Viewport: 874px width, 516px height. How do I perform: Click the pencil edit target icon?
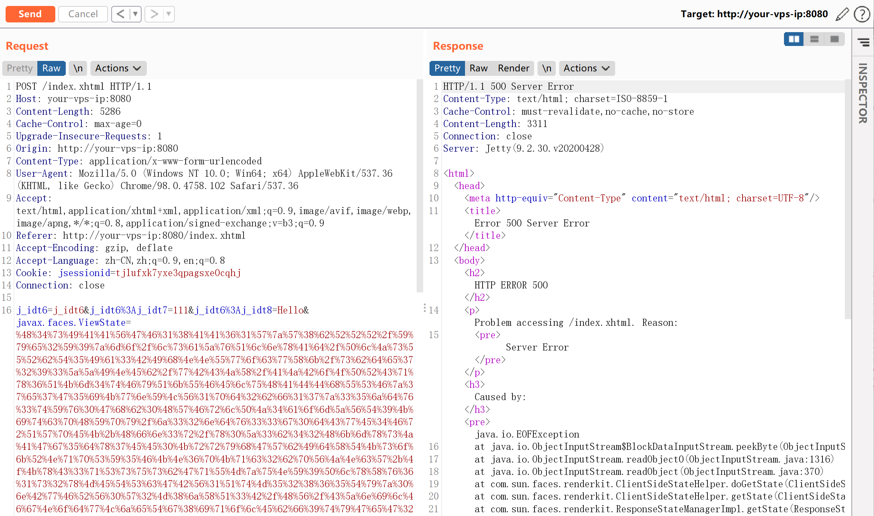843,14
